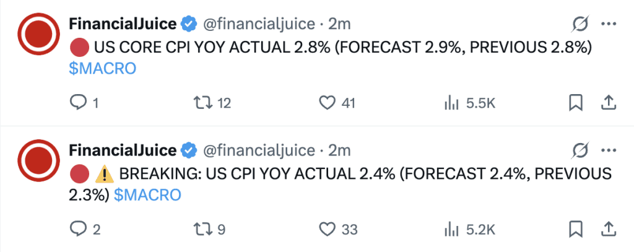Share the BREAKING US CPI tweet
Image resolution: width=634 pixels, height=252 pixels.
[x=608, y=229]
